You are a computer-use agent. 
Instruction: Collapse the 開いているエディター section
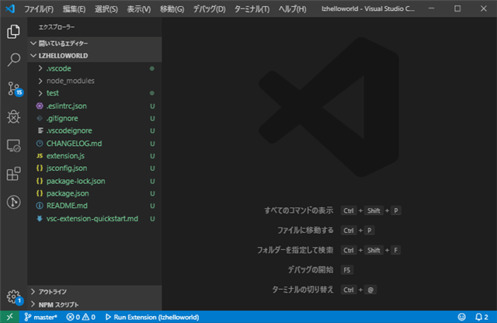point(95,43)
